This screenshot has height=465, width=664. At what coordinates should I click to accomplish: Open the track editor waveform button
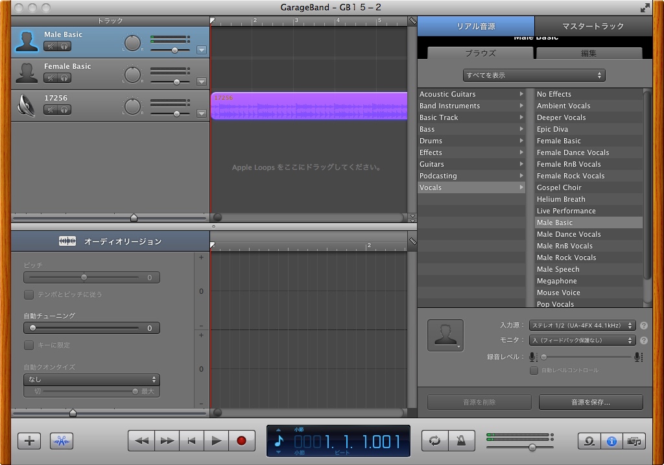[62, 441]
